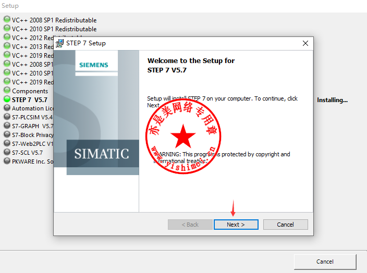Image resolution: width=367 pixels, height=273 pixels.
Task: Click the STEP 7 Setup title bar icon
Action: pos(59,43)
